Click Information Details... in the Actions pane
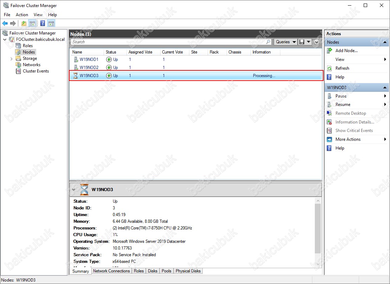 pos(355,122)
